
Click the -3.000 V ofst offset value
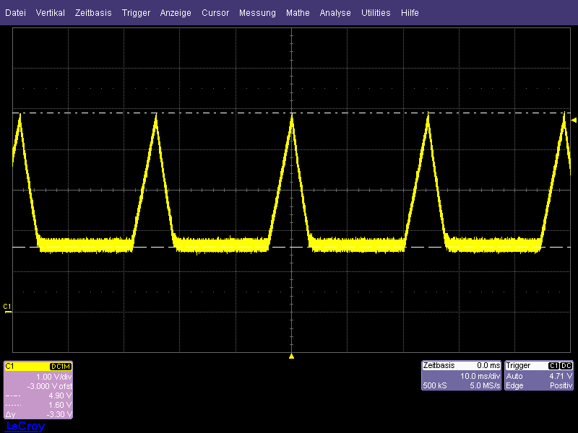49,386
